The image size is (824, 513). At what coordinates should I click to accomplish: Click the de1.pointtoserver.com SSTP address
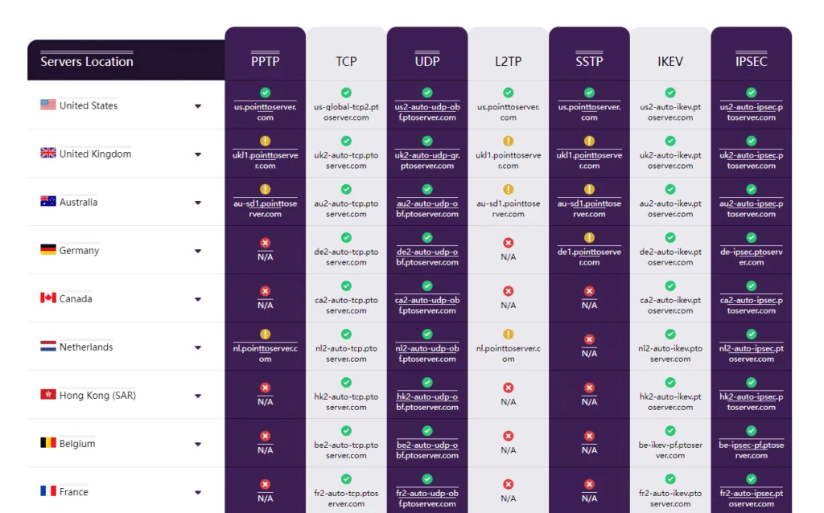(x=589, y=256)
